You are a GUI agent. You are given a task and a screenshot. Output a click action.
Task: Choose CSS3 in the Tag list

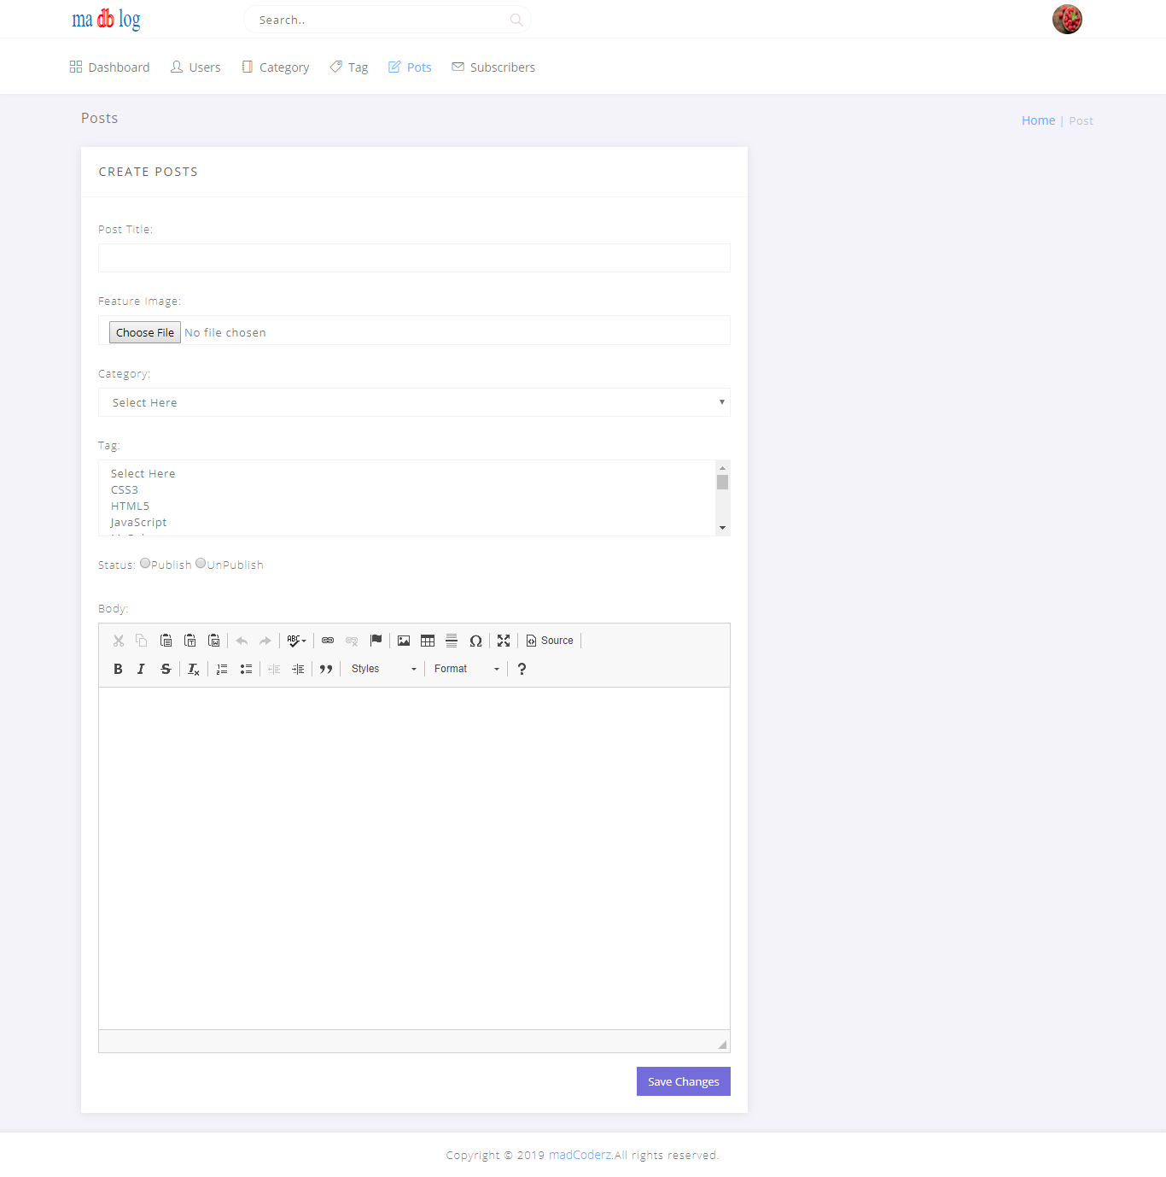point(125,490)
